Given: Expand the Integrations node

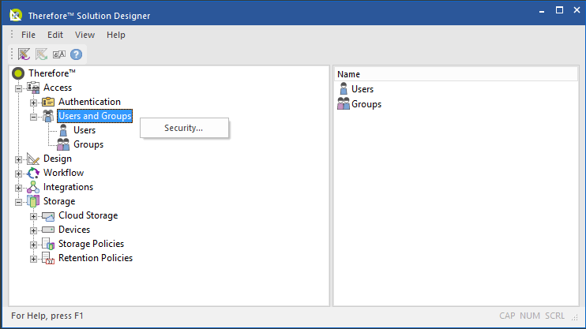Looking at the screenshot, I should (18, 188).
